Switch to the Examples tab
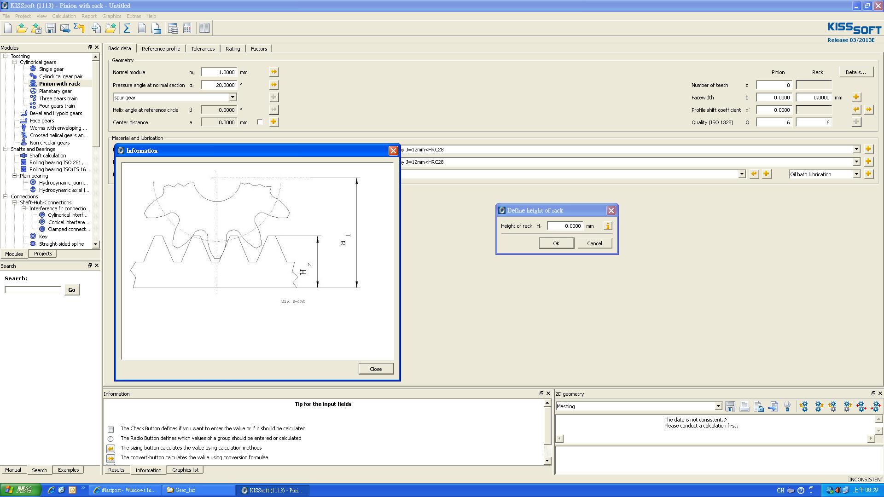The width and height of the screenshot is (884, 497). [68, 470]
